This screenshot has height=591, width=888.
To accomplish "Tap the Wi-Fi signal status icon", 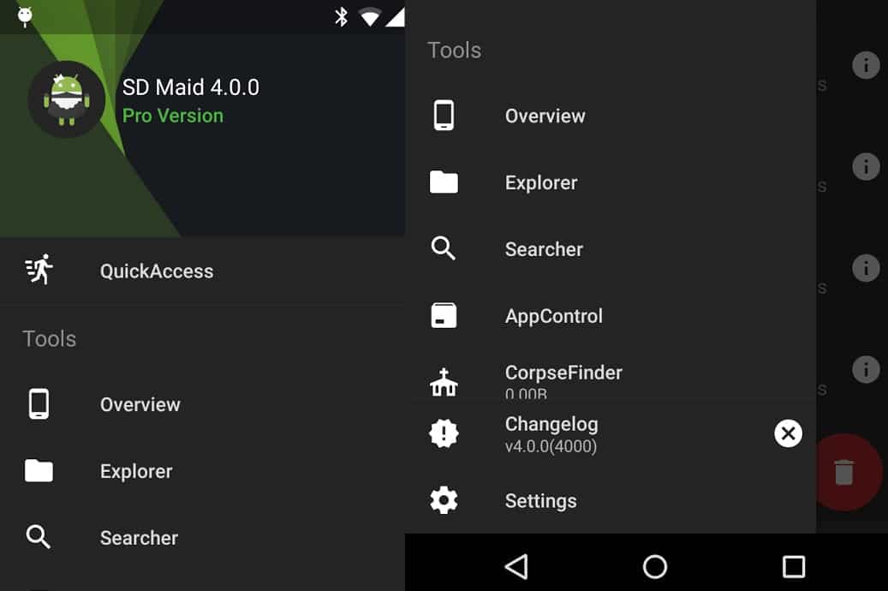I will [370, 16].
